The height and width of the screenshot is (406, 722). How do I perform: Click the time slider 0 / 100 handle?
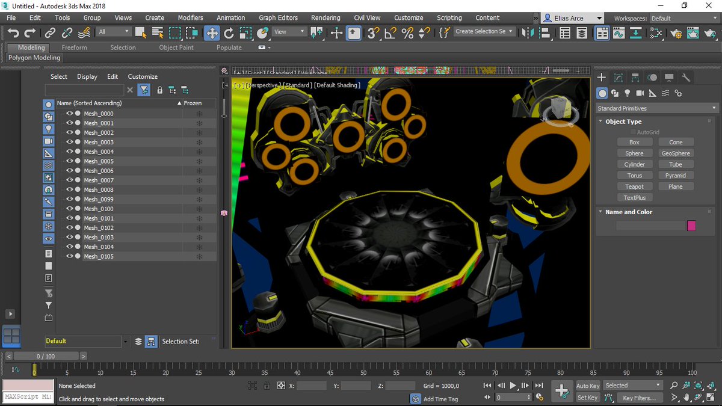pyautogui.click(x=46, y=356)
